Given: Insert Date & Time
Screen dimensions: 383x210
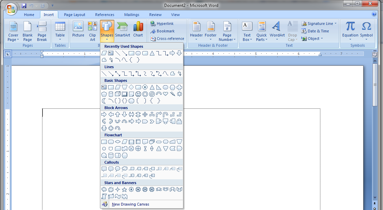Looking at the screenshot, I should point(315,31).
